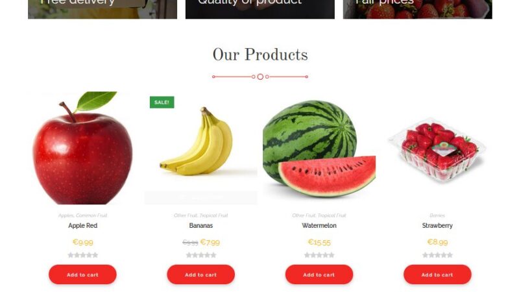
Task: Add Watermelon to cart
Action: [x=319, y=274]
